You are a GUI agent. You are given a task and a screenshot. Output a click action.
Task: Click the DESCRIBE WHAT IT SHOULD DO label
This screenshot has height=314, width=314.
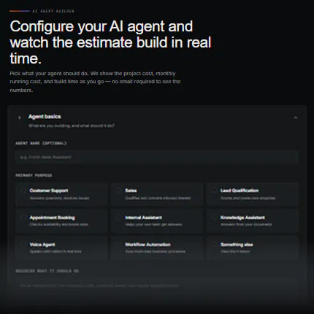47,271
